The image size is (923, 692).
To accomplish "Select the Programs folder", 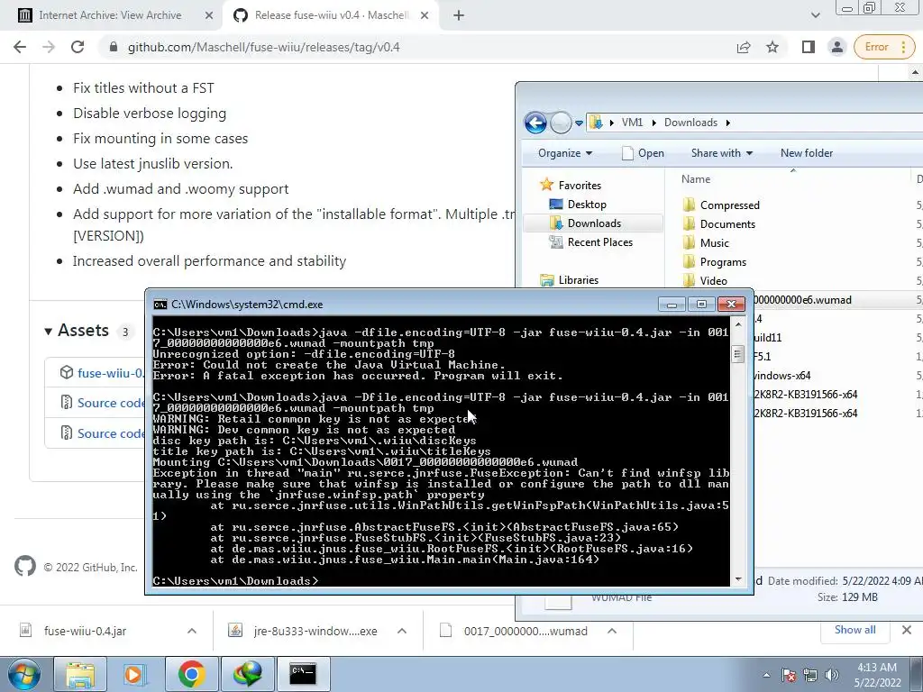I will click(x=723, y=261).
